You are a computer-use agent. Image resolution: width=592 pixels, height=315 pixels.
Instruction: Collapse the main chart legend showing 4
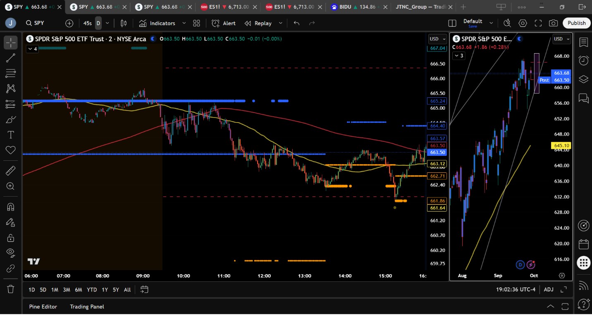pos(33,49)
